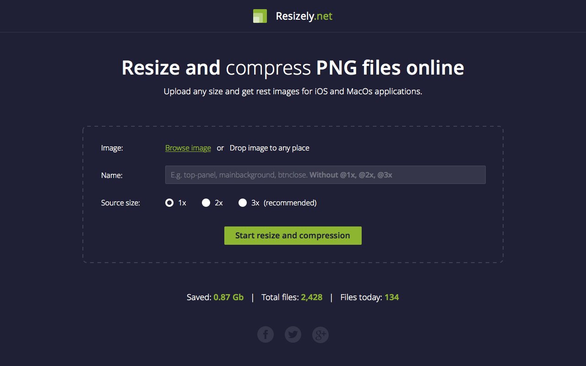Viewport: 586px width, 366px height.
Task: Click the Resizely.net site title text
Action: tap(303, 16)
